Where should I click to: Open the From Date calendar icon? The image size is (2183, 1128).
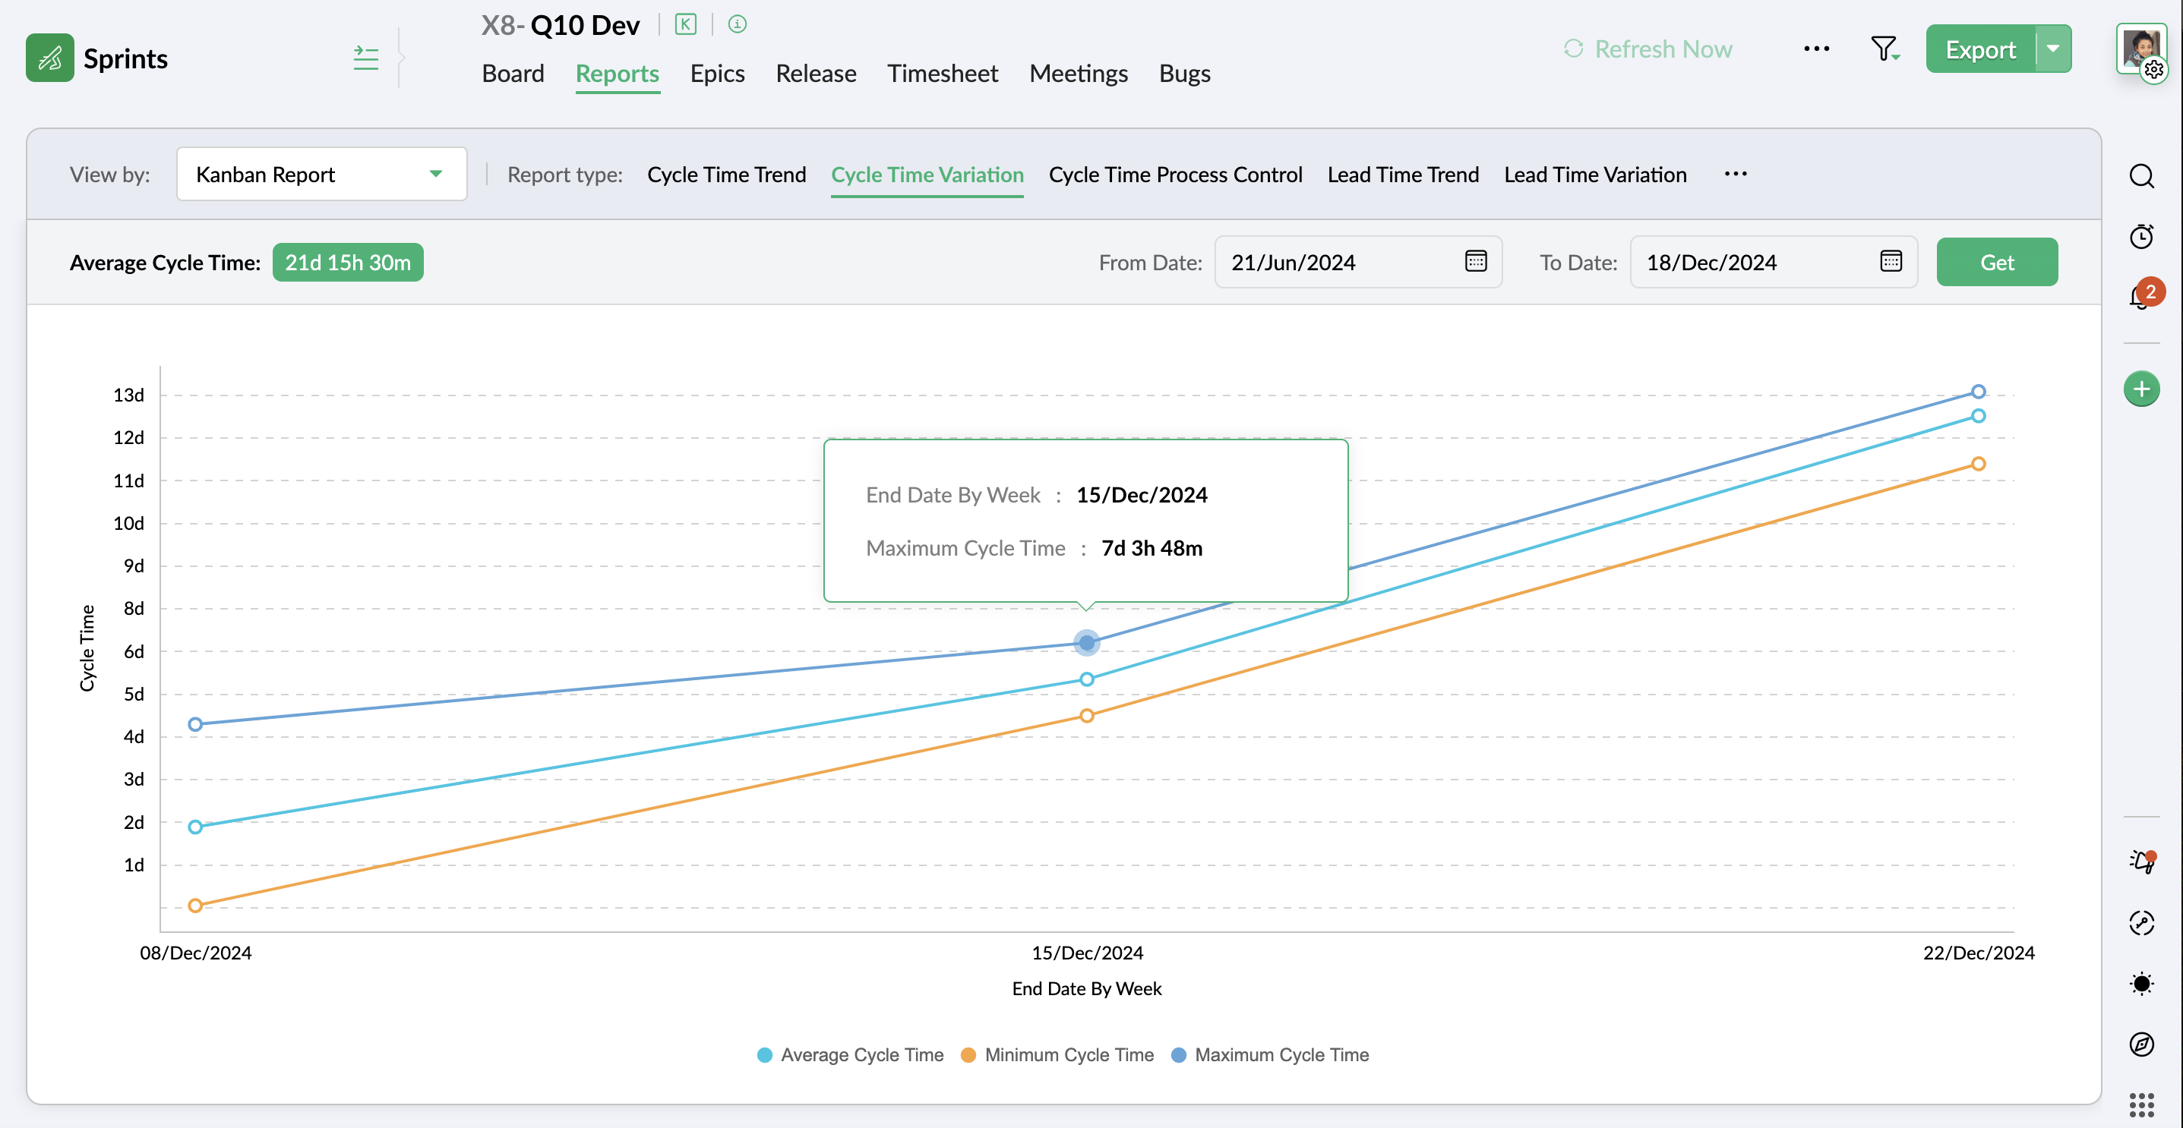1475,262
